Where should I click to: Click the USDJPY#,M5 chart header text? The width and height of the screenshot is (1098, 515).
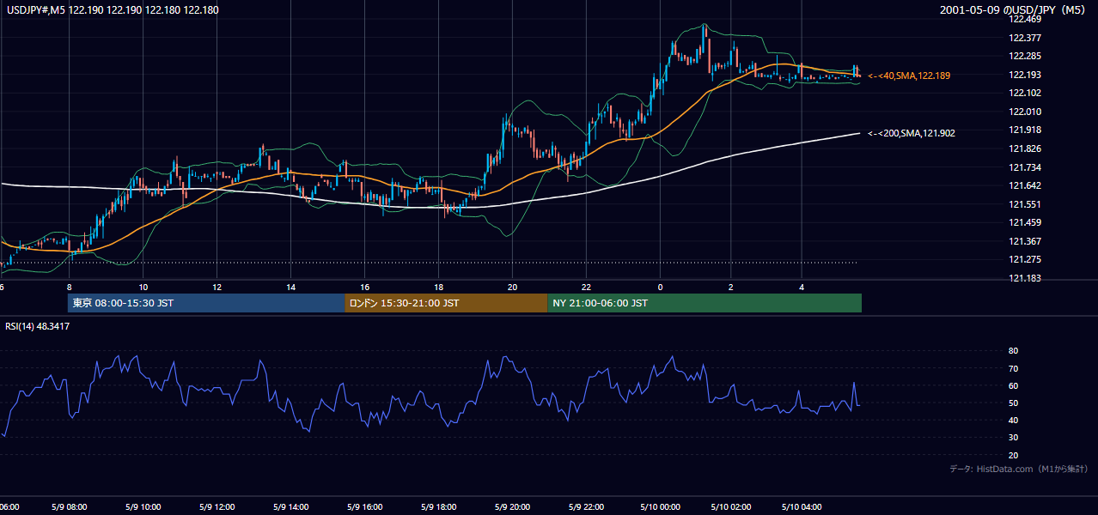tap(113, 10)
